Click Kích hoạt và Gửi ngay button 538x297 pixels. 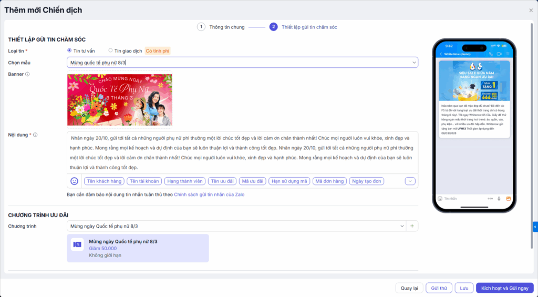(504, 288)
